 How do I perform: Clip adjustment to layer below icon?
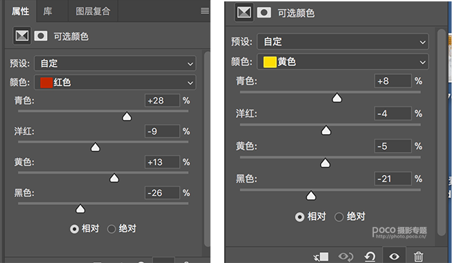321,257
